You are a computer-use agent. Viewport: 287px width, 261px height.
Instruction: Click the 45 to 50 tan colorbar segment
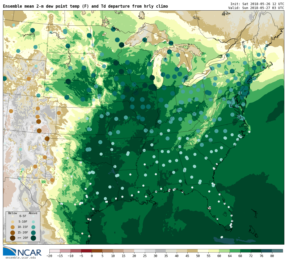193,251
